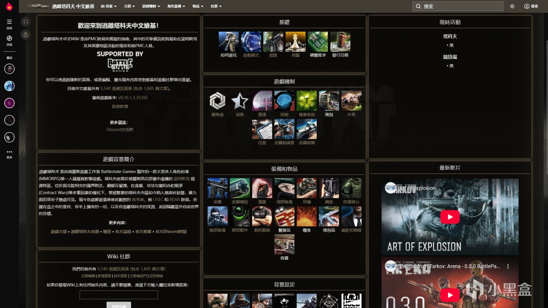
Task: Expand the 角色裝備 navigation dropdown
Action: coord(176,6)
